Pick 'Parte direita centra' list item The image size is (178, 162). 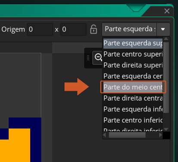coord(133,98)
